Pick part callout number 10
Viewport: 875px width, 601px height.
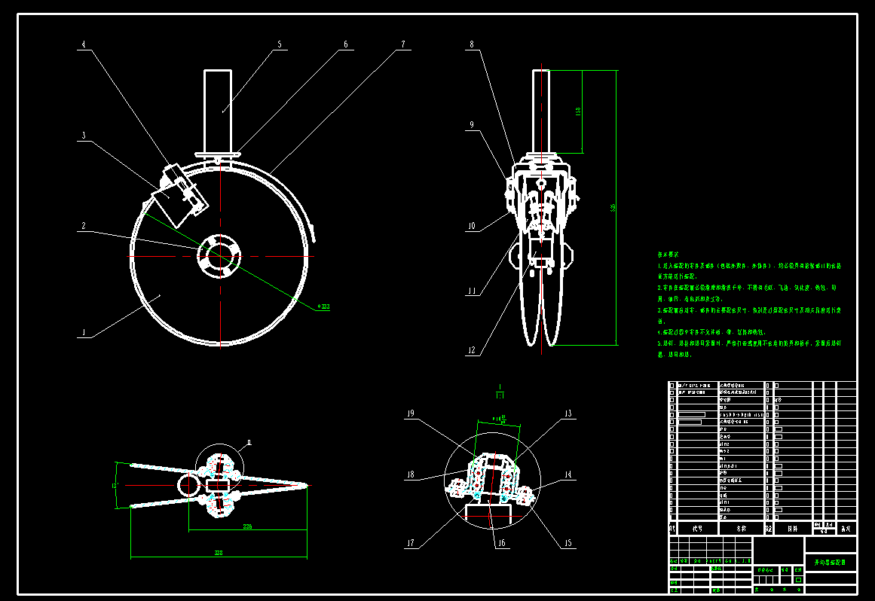472,226
